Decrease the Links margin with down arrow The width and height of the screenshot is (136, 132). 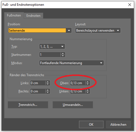(48, 84)
